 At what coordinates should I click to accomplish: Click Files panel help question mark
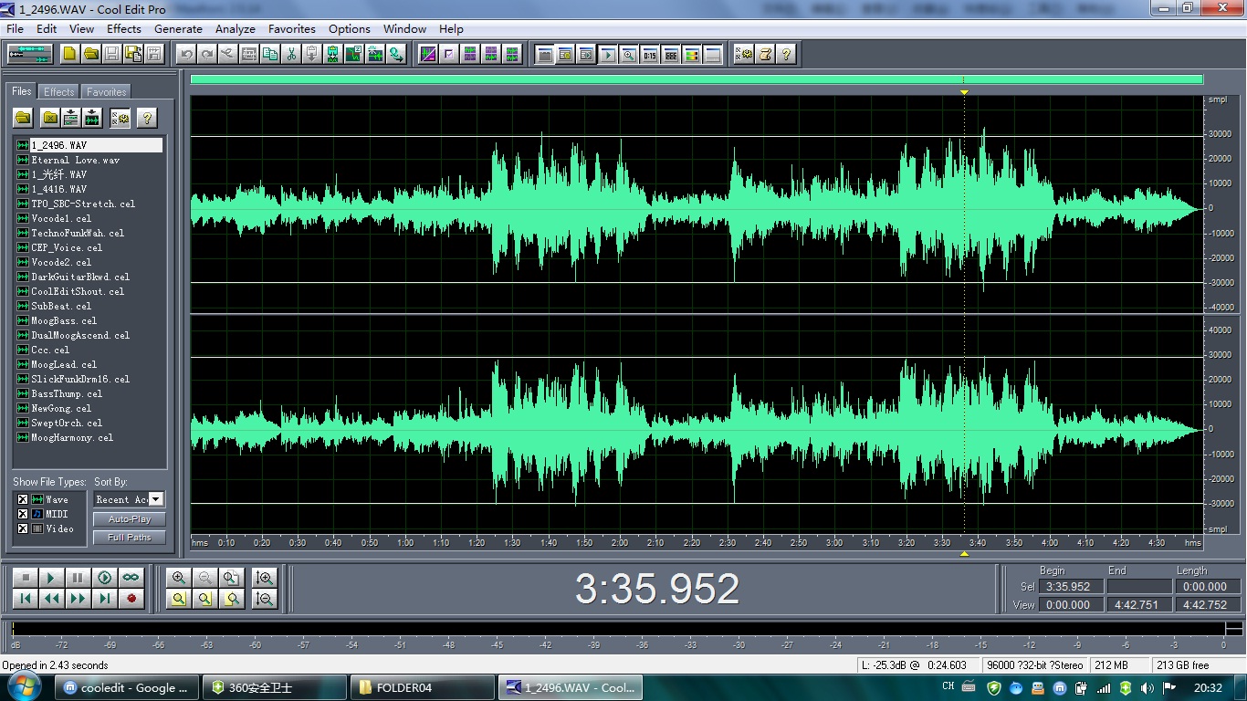pos(147,117)
